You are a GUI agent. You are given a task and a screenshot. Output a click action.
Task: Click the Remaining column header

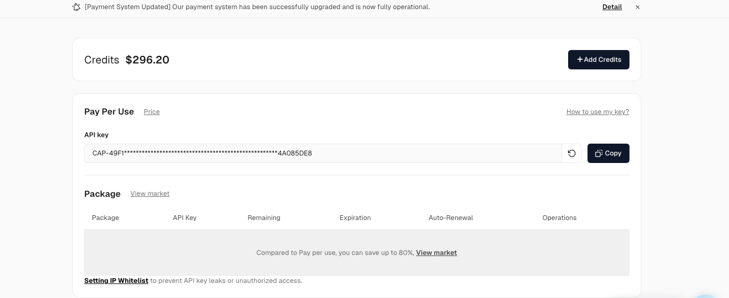pos(264,218)
